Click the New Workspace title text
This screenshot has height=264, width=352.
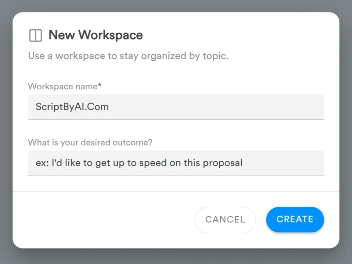[96, 35]
